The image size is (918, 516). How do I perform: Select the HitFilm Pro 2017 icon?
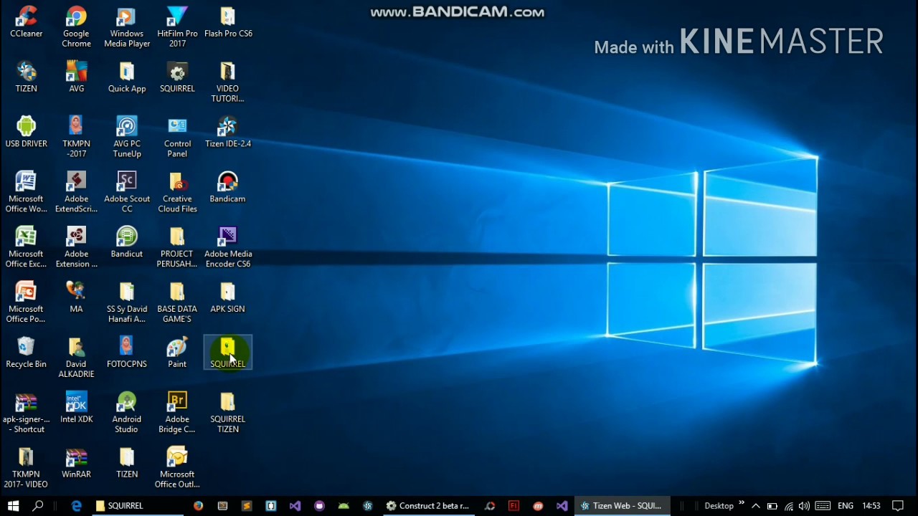pyautogui.click(x=177, y=27)
